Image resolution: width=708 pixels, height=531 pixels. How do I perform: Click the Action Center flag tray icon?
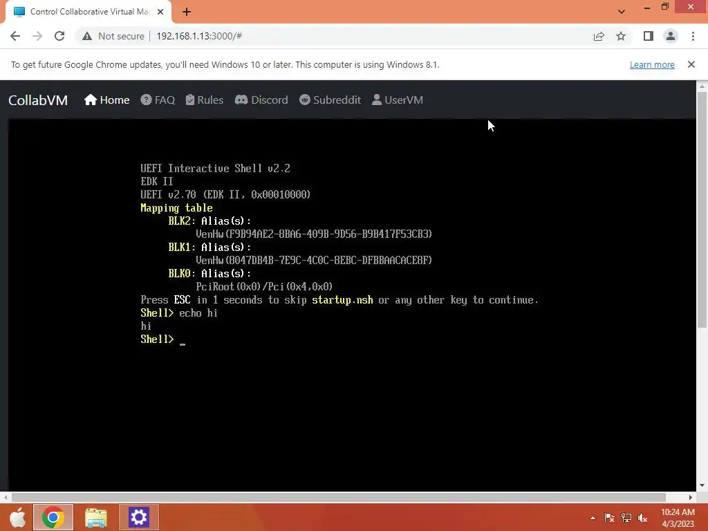(609, 518)
